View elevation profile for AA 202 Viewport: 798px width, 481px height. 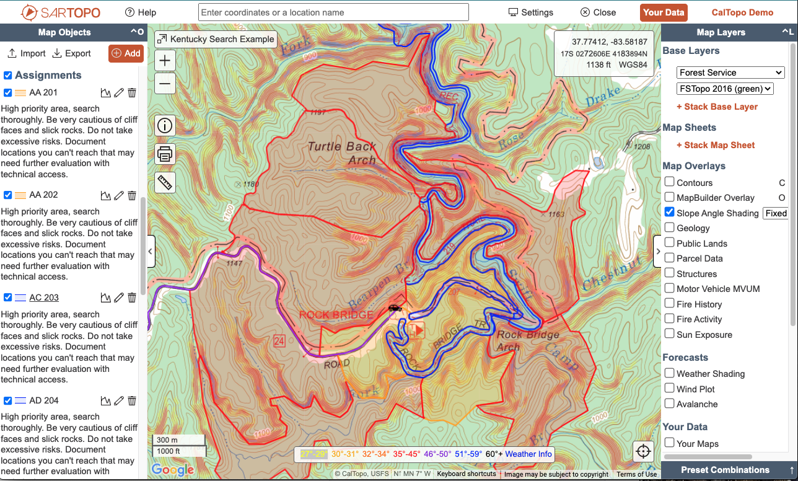(x=106, y=195)
